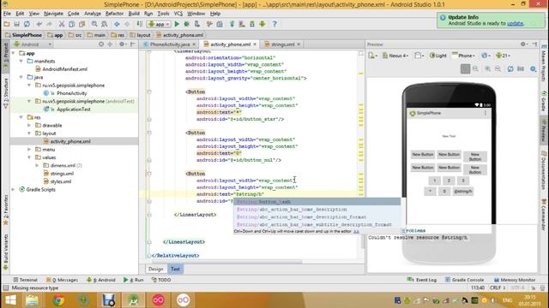
Task: Refresh the layout preview
Action: click(510, 68)
